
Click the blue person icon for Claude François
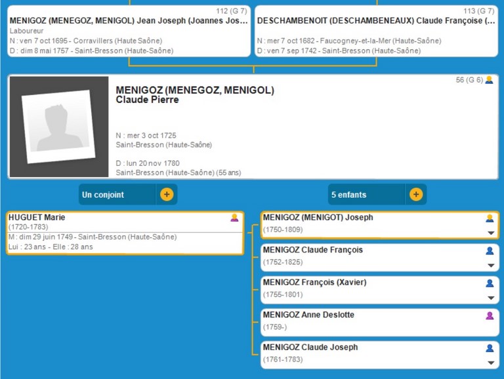coord(490,250)
